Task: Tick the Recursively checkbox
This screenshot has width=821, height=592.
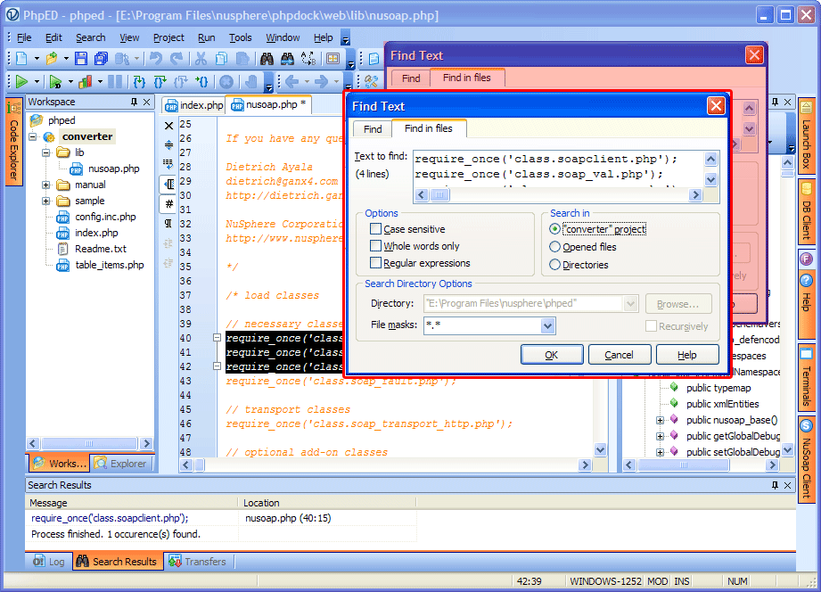Action: (x=651, y=325)
